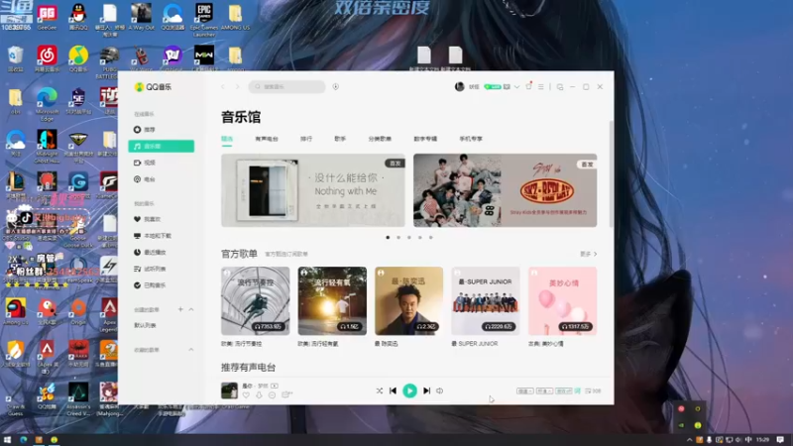This screenshot has height=446, width=793.
Task: Open the Stray Kids banner
Action: 506,190
